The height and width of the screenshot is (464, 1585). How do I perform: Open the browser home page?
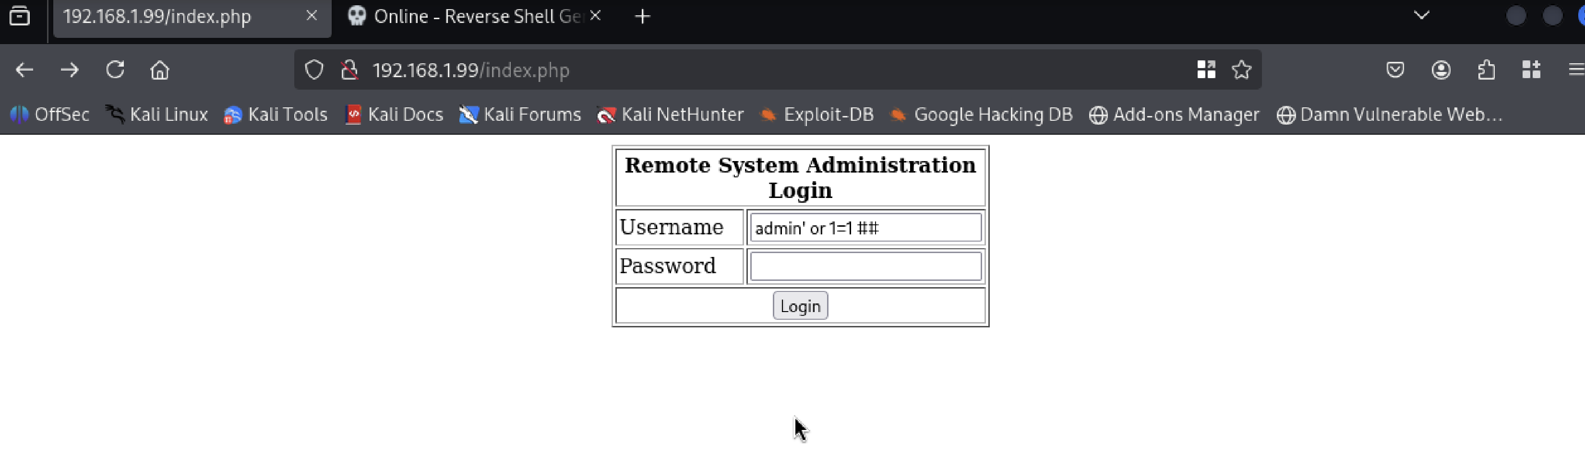160,70
